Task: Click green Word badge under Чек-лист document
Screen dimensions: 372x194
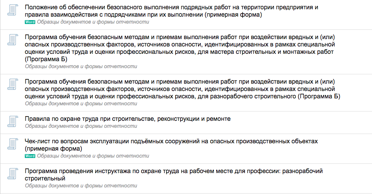Action: point(30,156)
